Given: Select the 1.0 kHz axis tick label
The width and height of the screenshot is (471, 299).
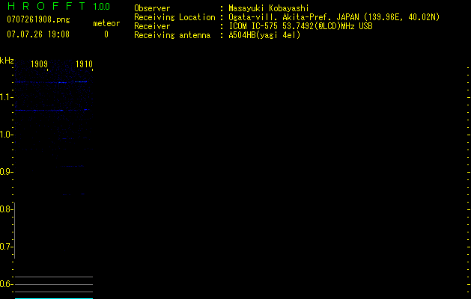Looking at the screenshot, I should pos(6,135).
